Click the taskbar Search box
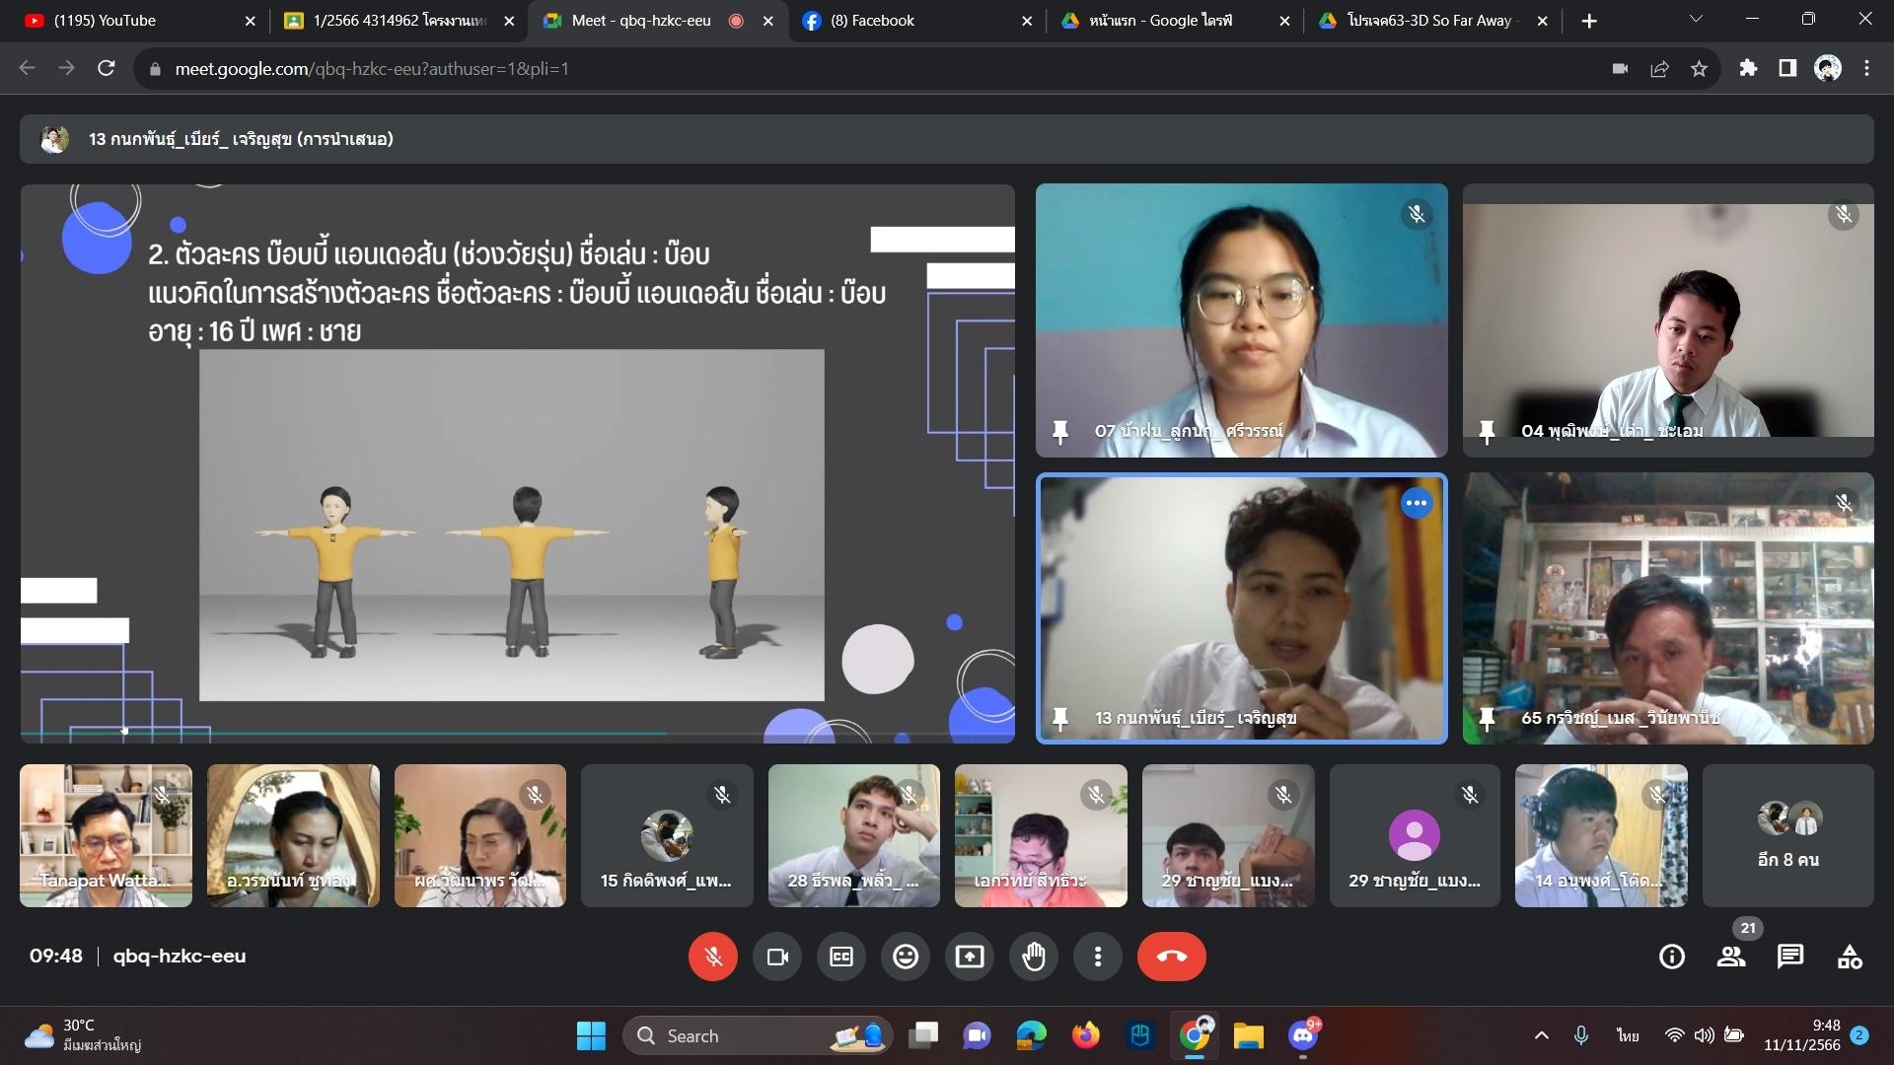1894x1065 pixels. [758, 1035]
